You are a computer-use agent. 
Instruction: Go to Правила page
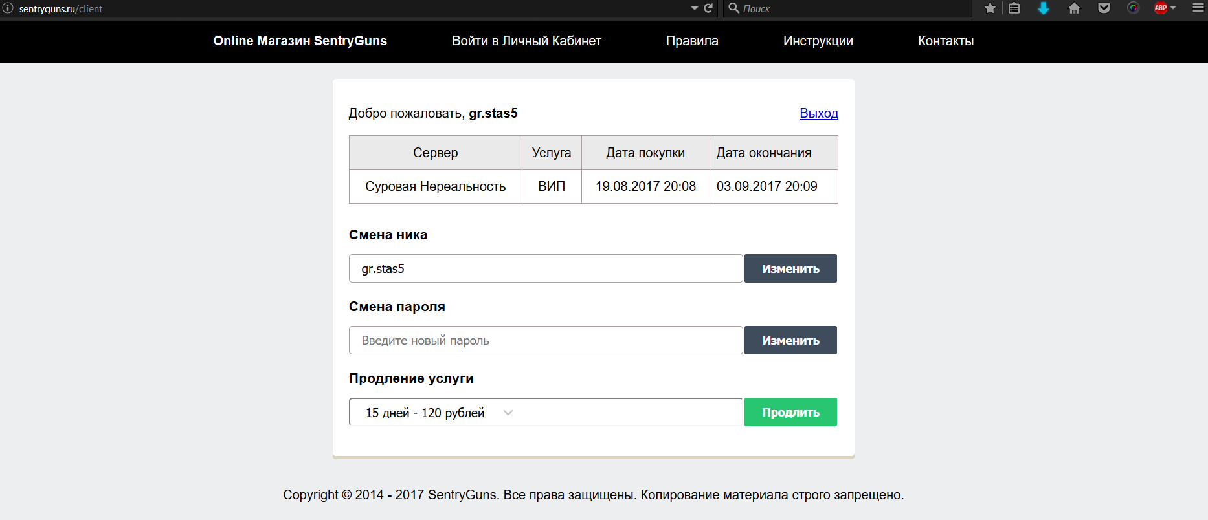(692, 41)
